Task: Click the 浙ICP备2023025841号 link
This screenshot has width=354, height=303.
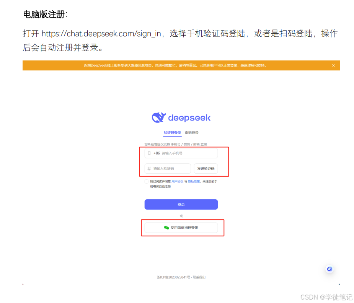Action: point(173,277)
